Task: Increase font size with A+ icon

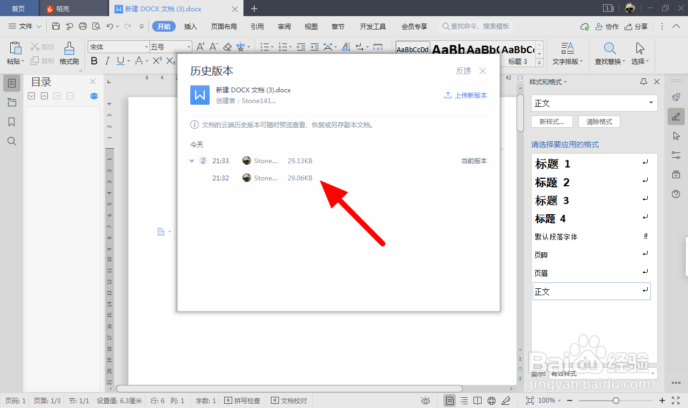Action: 200,47
